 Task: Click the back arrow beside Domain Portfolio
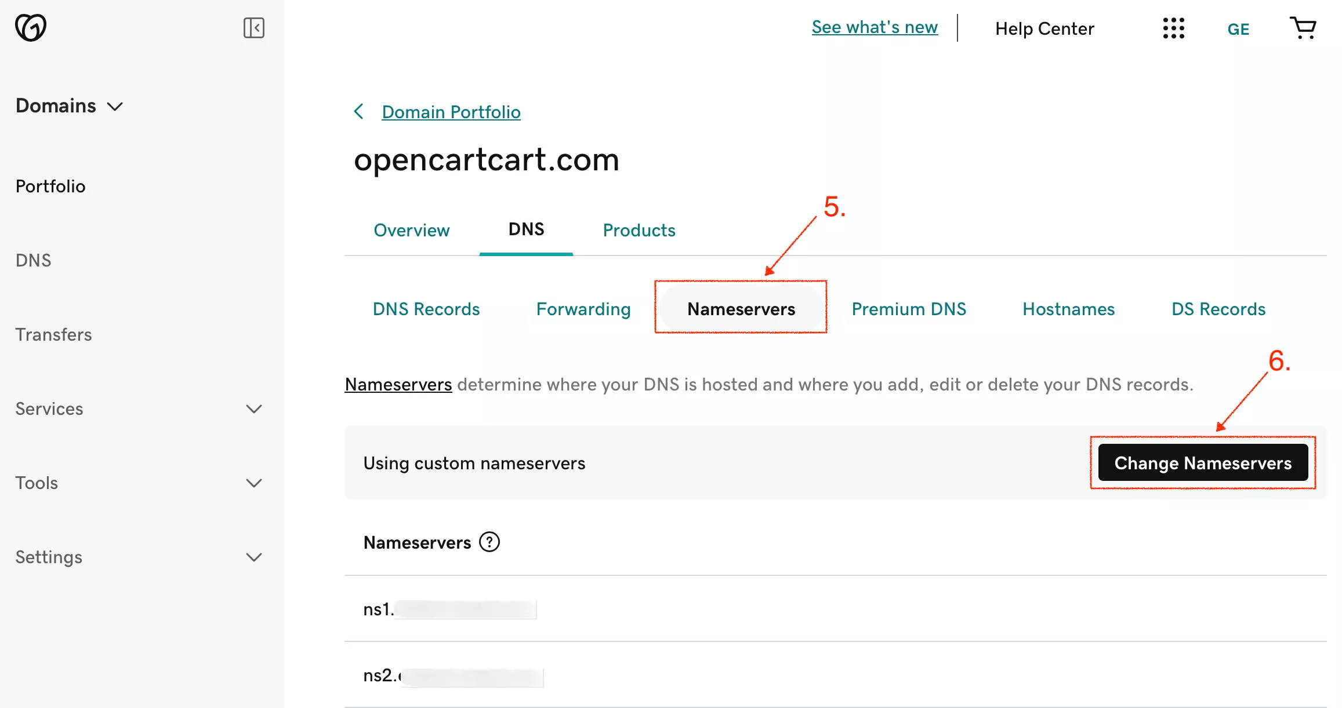click(x=359, y=112)
